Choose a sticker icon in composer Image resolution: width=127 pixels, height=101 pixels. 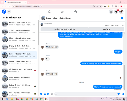coord(48,94)
